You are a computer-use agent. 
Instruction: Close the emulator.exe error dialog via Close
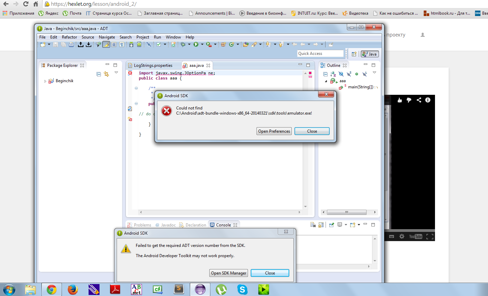(312, 131)
